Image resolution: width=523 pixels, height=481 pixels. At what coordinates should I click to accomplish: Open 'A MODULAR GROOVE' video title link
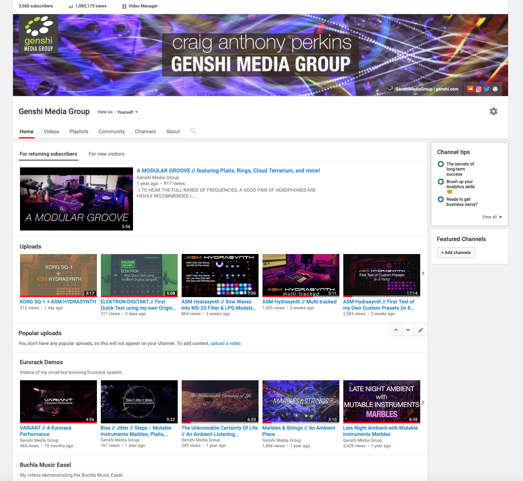click(228, 171)
